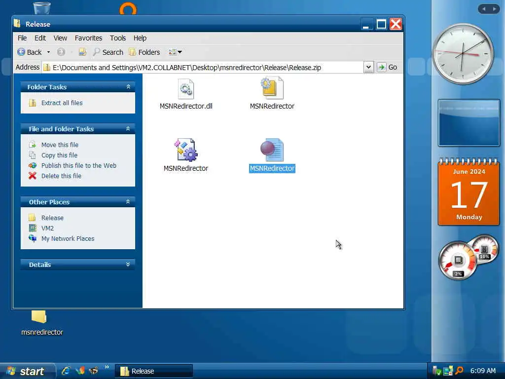The image size is (505, 379).
Task: Go Back using the blue arrow button
Action: coord(29,52)
